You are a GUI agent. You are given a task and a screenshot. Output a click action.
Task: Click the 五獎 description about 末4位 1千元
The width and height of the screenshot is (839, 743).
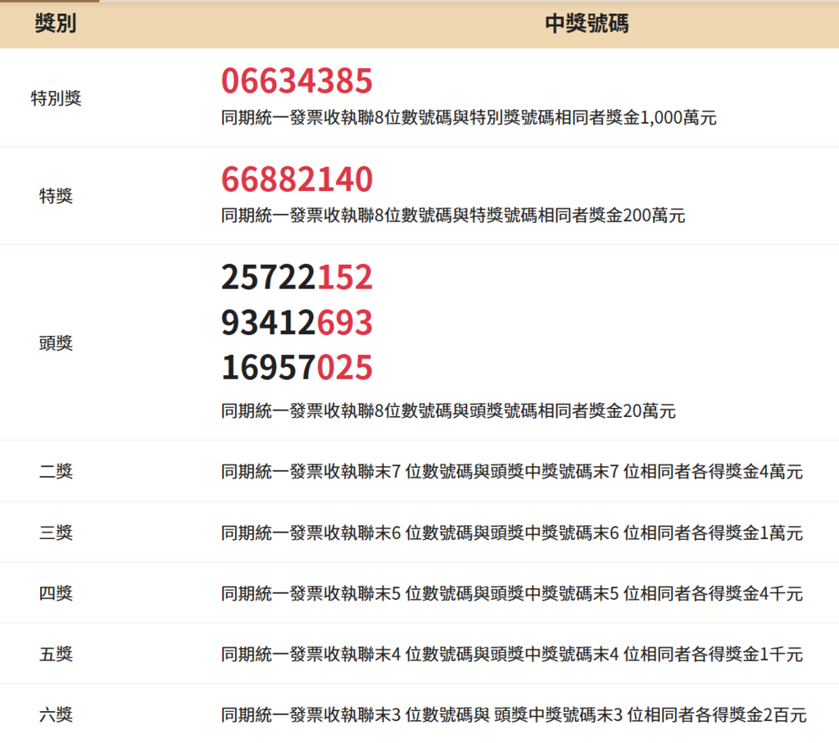[x=512, y=654]
